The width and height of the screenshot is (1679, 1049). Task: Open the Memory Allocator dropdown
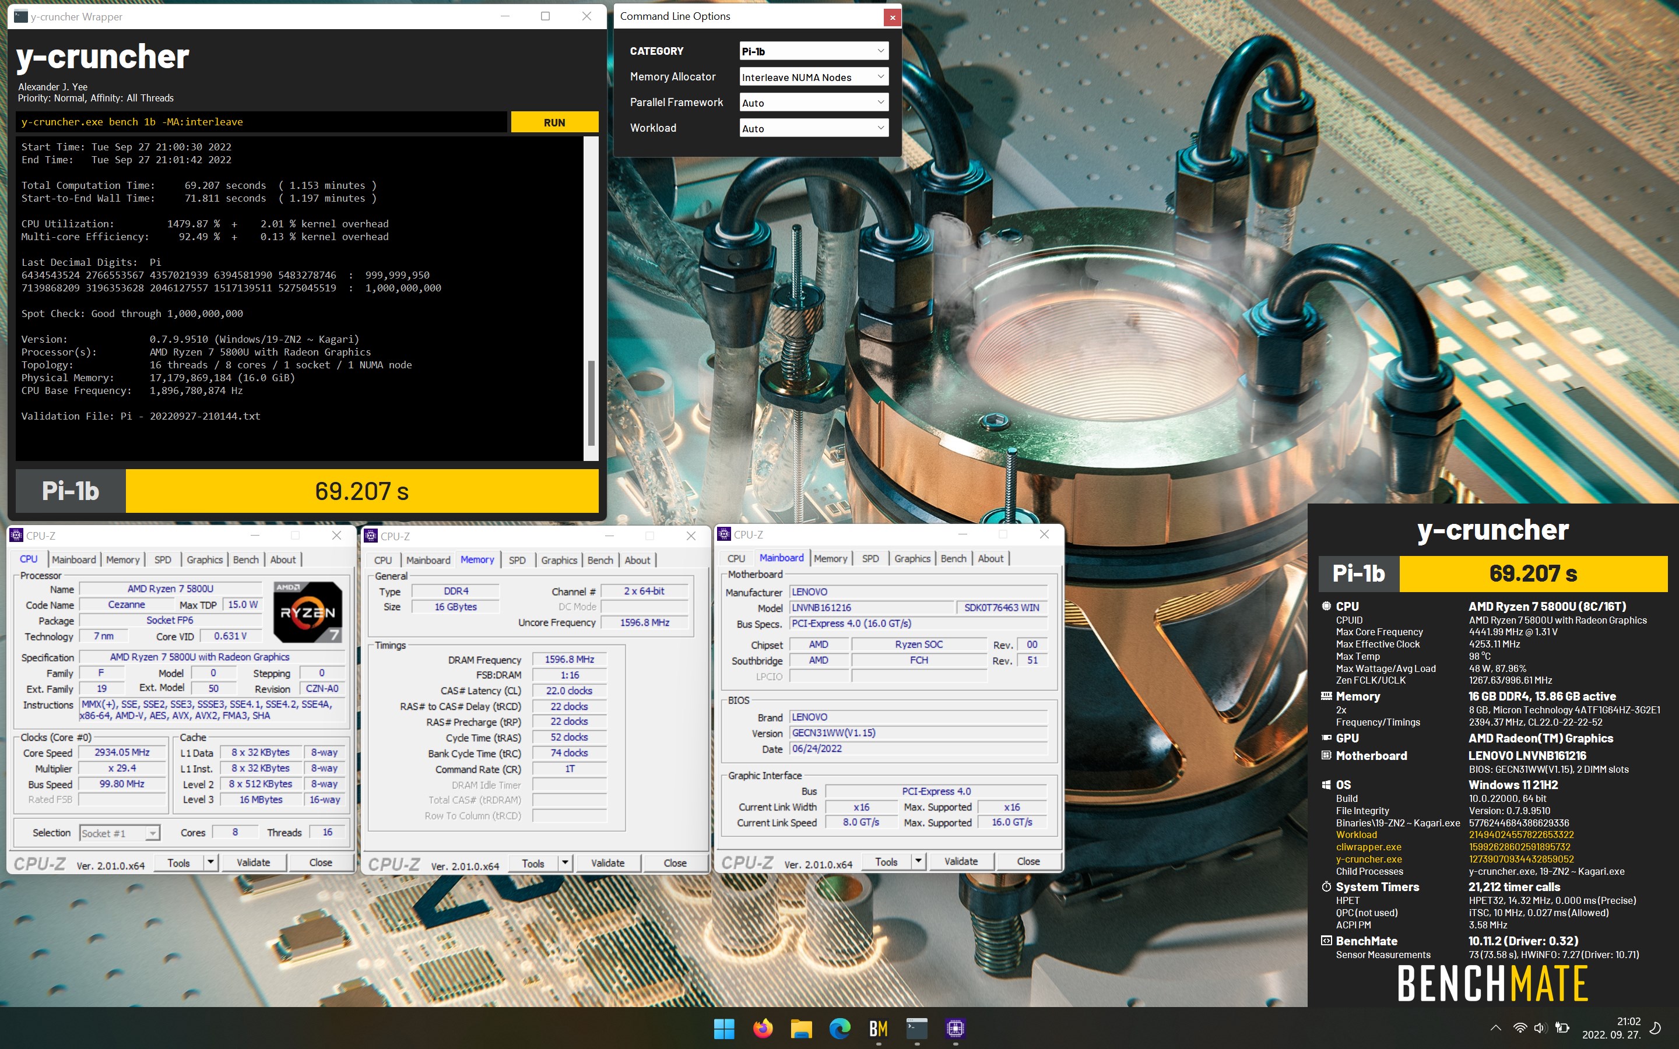tap(814, 77)
